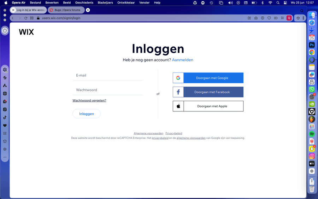The height and width of the screenshot is (199, 318).
Task: Open the extensions cube in address bar
Action: click(298, 18)
